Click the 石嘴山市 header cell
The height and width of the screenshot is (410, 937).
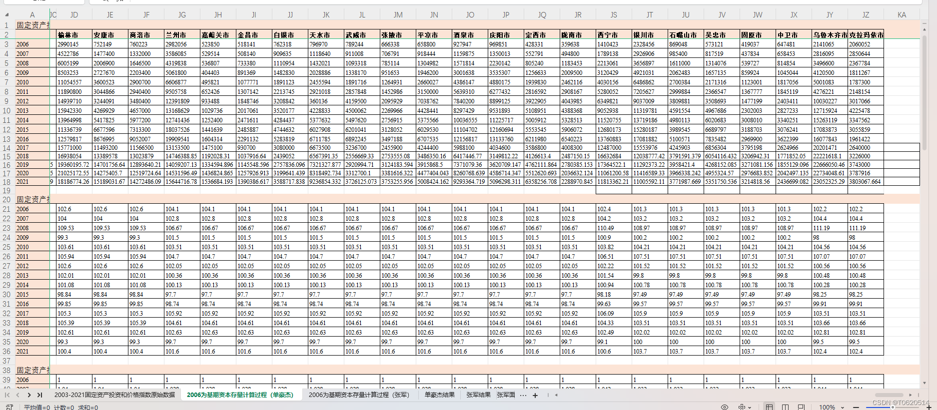pos(686,35)
